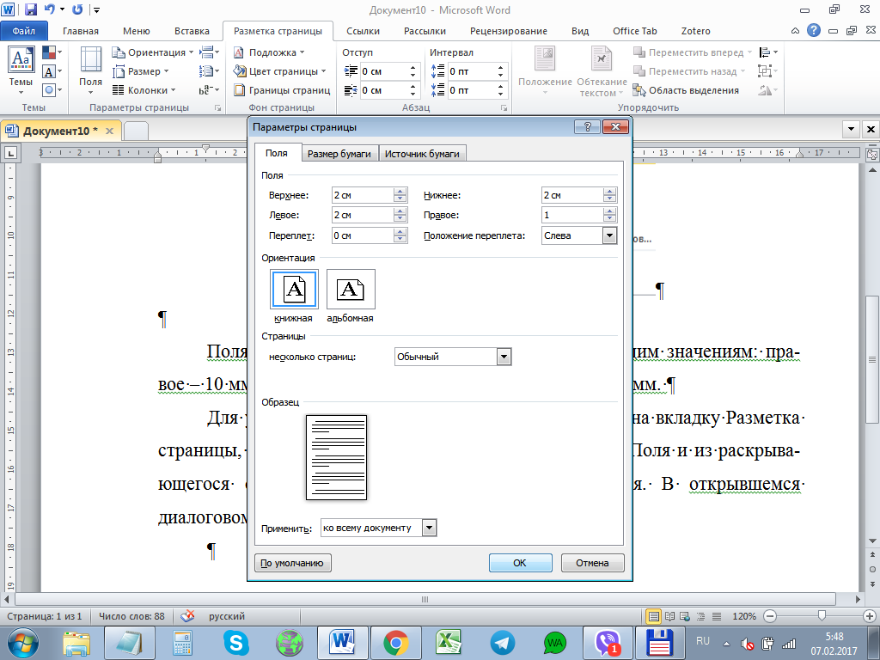The height and width of the screenshot is (660, 880).
Task: Open the Поля margins ribbon button
Action: point(90,70)
